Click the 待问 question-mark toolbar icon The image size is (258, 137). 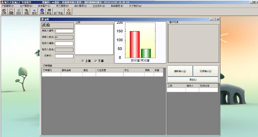[34, 11]
